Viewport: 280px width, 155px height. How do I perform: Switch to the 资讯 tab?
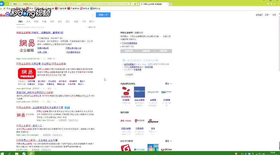[28, 21]
